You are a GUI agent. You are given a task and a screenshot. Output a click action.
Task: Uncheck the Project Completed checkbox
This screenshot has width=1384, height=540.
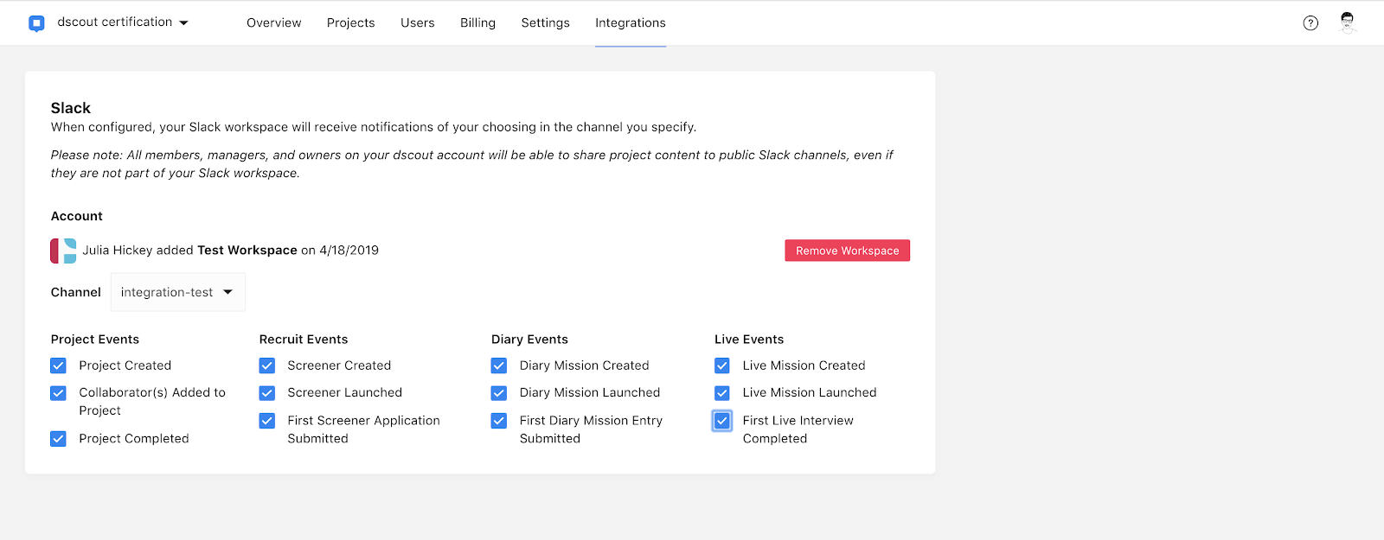58,439
